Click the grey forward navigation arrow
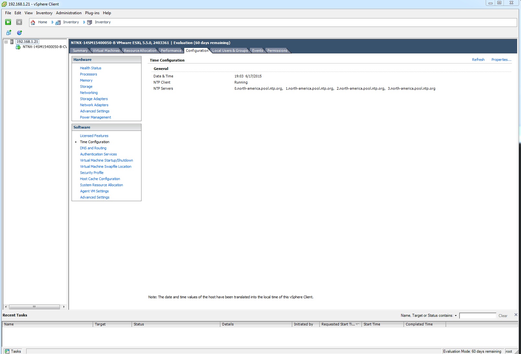This screenshot has width=521, height=354. coord(19,22)
